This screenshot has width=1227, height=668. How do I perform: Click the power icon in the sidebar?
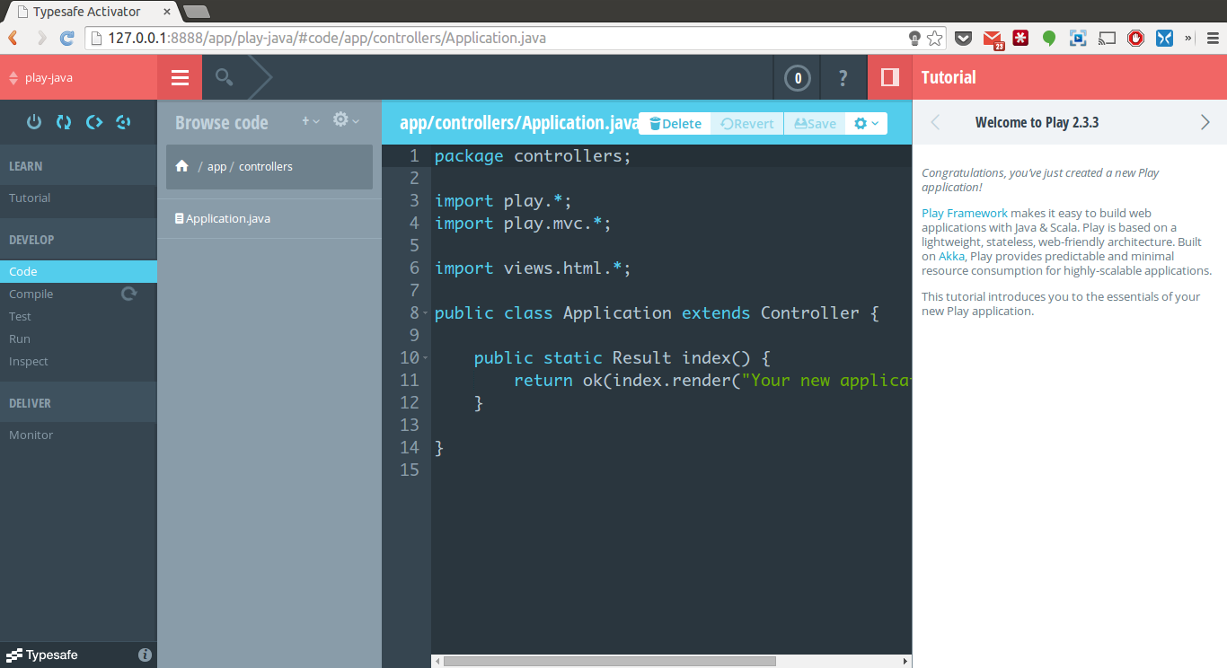[34, 122]
